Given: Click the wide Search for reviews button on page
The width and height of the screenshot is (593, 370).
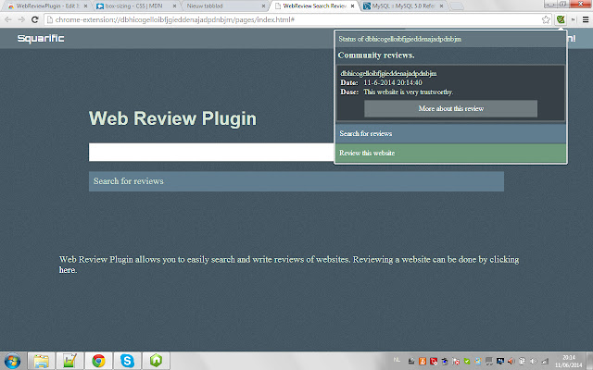Looking at the screenshot, I should click(x=296, y=181).
